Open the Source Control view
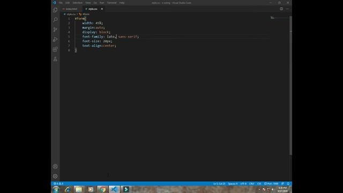The image size is (343, 193). pyautogui.click(x=55, y=29)
